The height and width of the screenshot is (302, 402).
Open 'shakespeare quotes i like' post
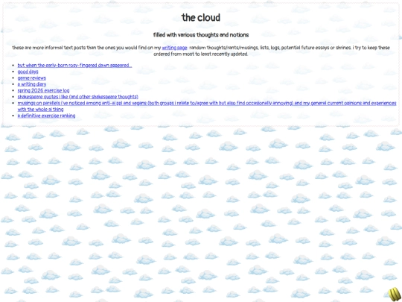click(77, 97)
